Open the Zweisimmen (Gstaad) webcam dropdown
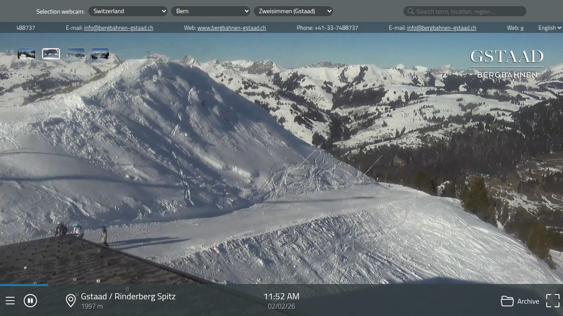This screenshot has width=563, height=316. 293,11
